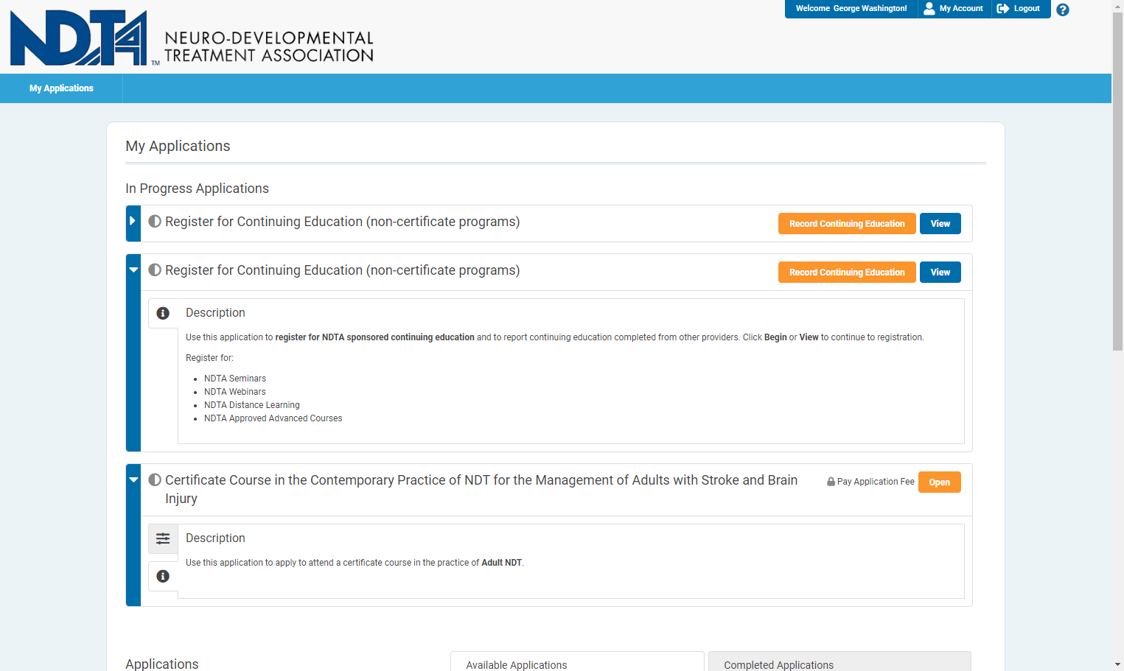Select the sliders icon in the Certificate Course panel

pyautogui.click(x=163, y=538)
